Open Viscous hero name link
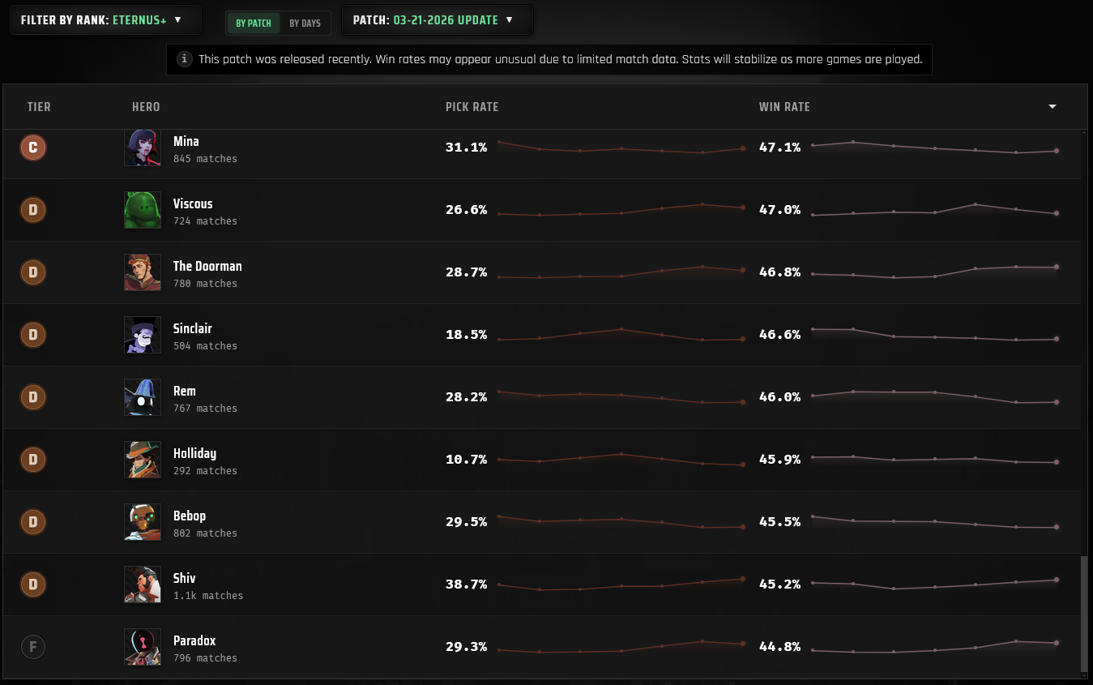 (193, 203)
